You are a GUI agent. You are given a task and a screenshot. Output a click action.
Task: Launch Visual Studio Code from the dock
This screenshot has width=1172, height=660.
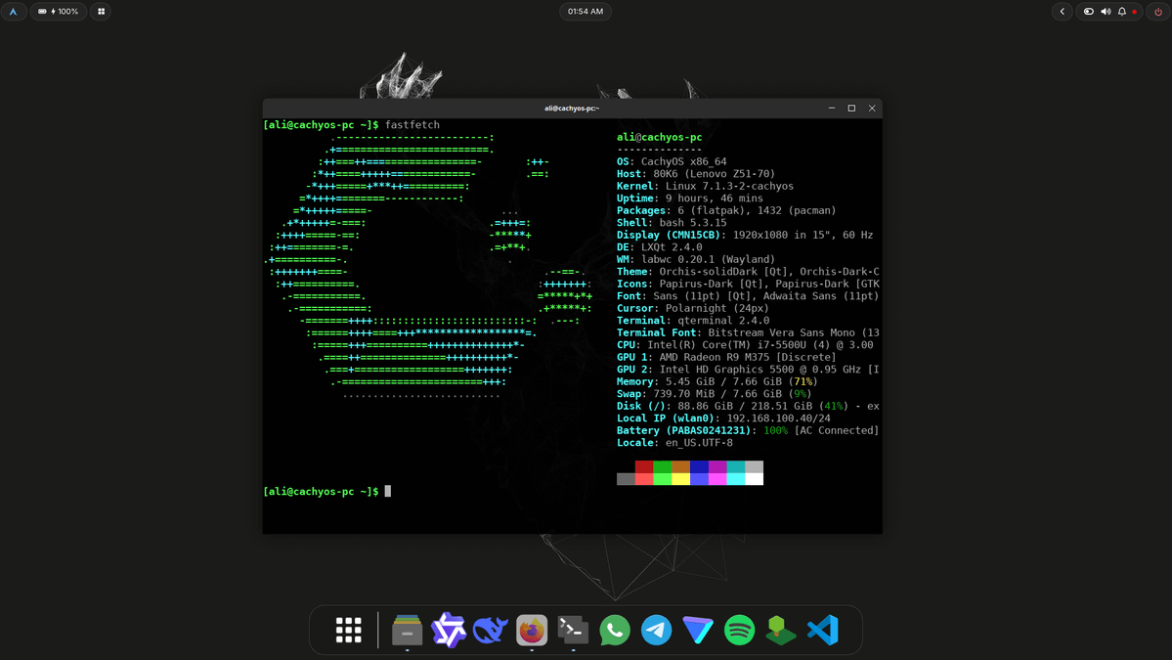(822, 630)
